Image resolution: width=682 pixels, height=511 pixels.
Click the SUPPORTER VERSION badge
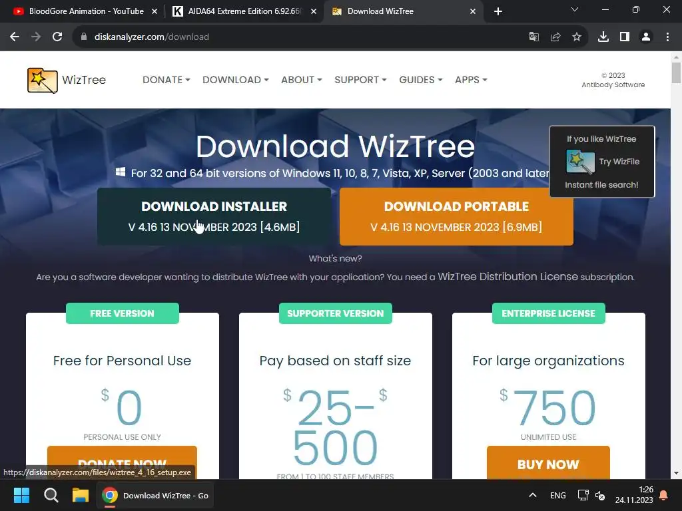click(x=336, y=313)
